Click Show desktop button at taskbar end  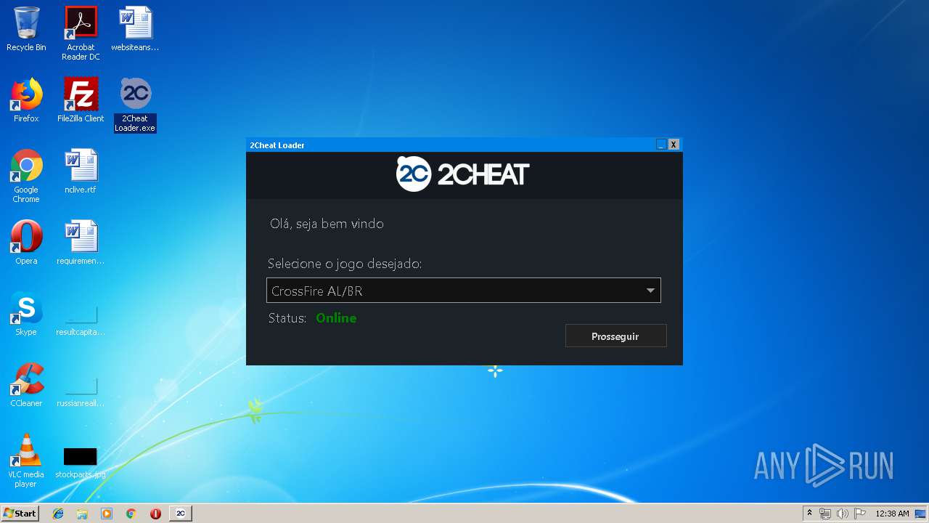click(922, 514)
